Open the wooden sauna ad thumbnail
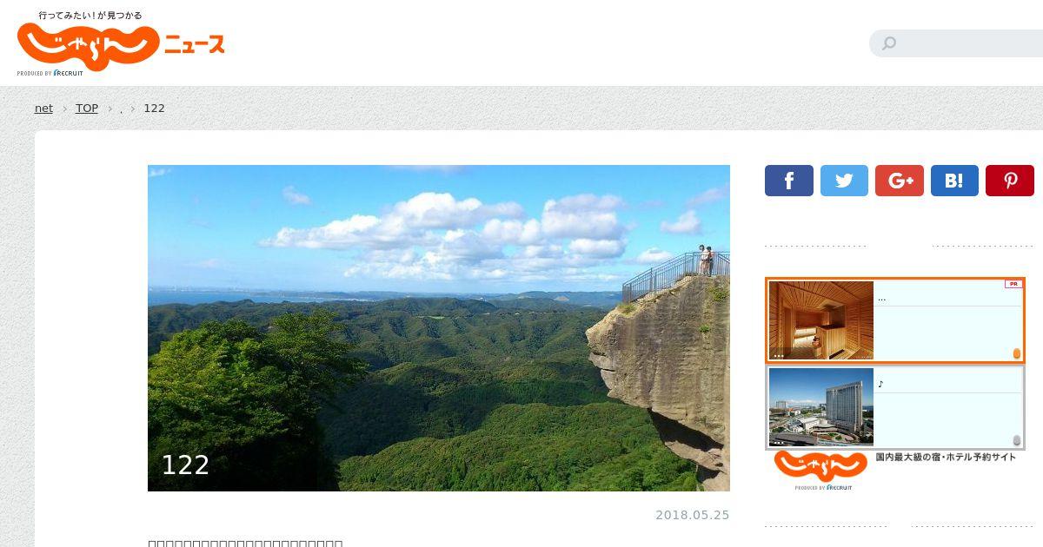1043x547 pixels. (x=821, y=320)
